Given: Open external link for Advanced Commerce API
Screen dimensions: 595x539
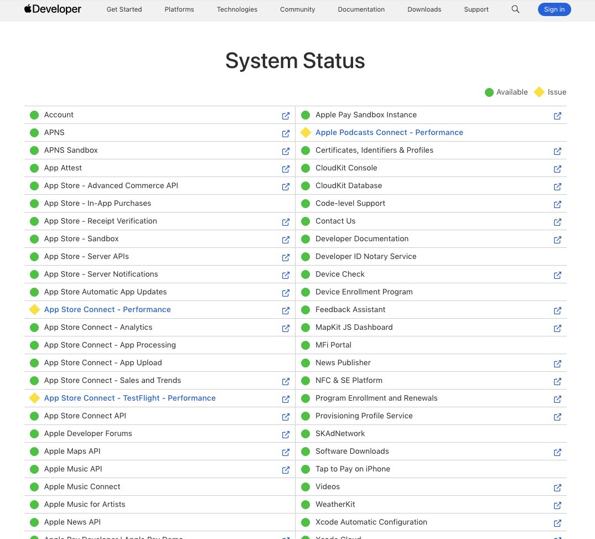Looking at the screenshot, I should pos(286,186).
